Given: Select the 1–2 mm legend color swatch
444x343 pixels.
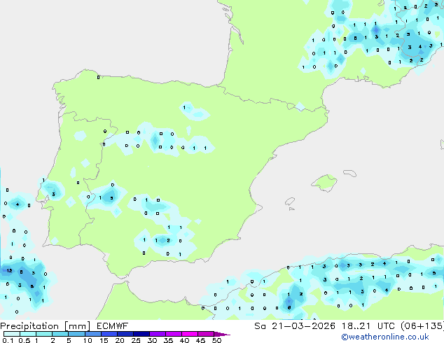Looking at the screenshot, I should (x=44, y=334).
